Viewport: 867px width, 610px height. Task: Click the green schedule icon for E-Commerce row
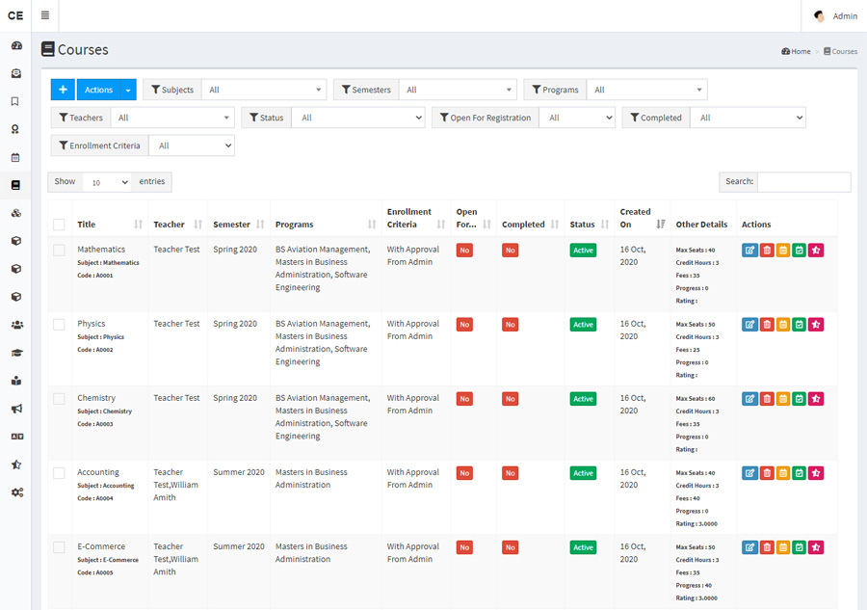click(x=799, y=546)
